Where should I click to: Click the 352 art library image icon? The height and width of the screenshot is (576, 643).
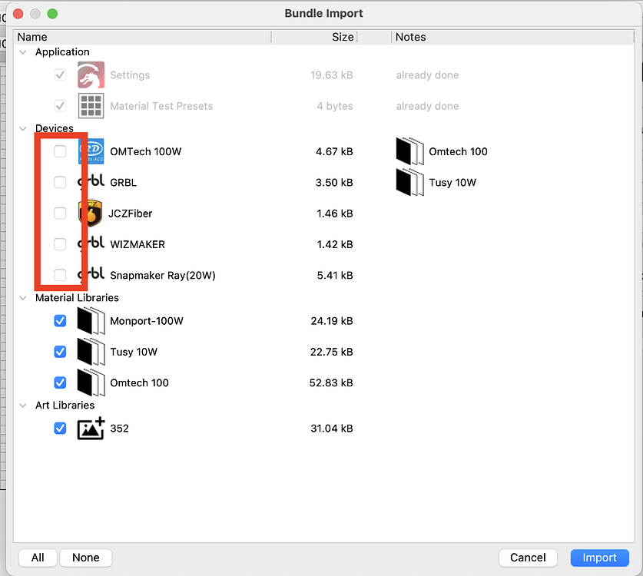pos(91,429)
